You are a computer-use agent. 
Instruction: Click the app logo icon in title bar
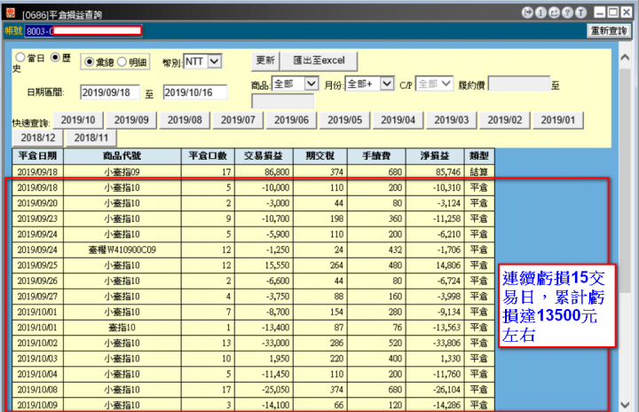pyautogui.click(x=10, y=12)
